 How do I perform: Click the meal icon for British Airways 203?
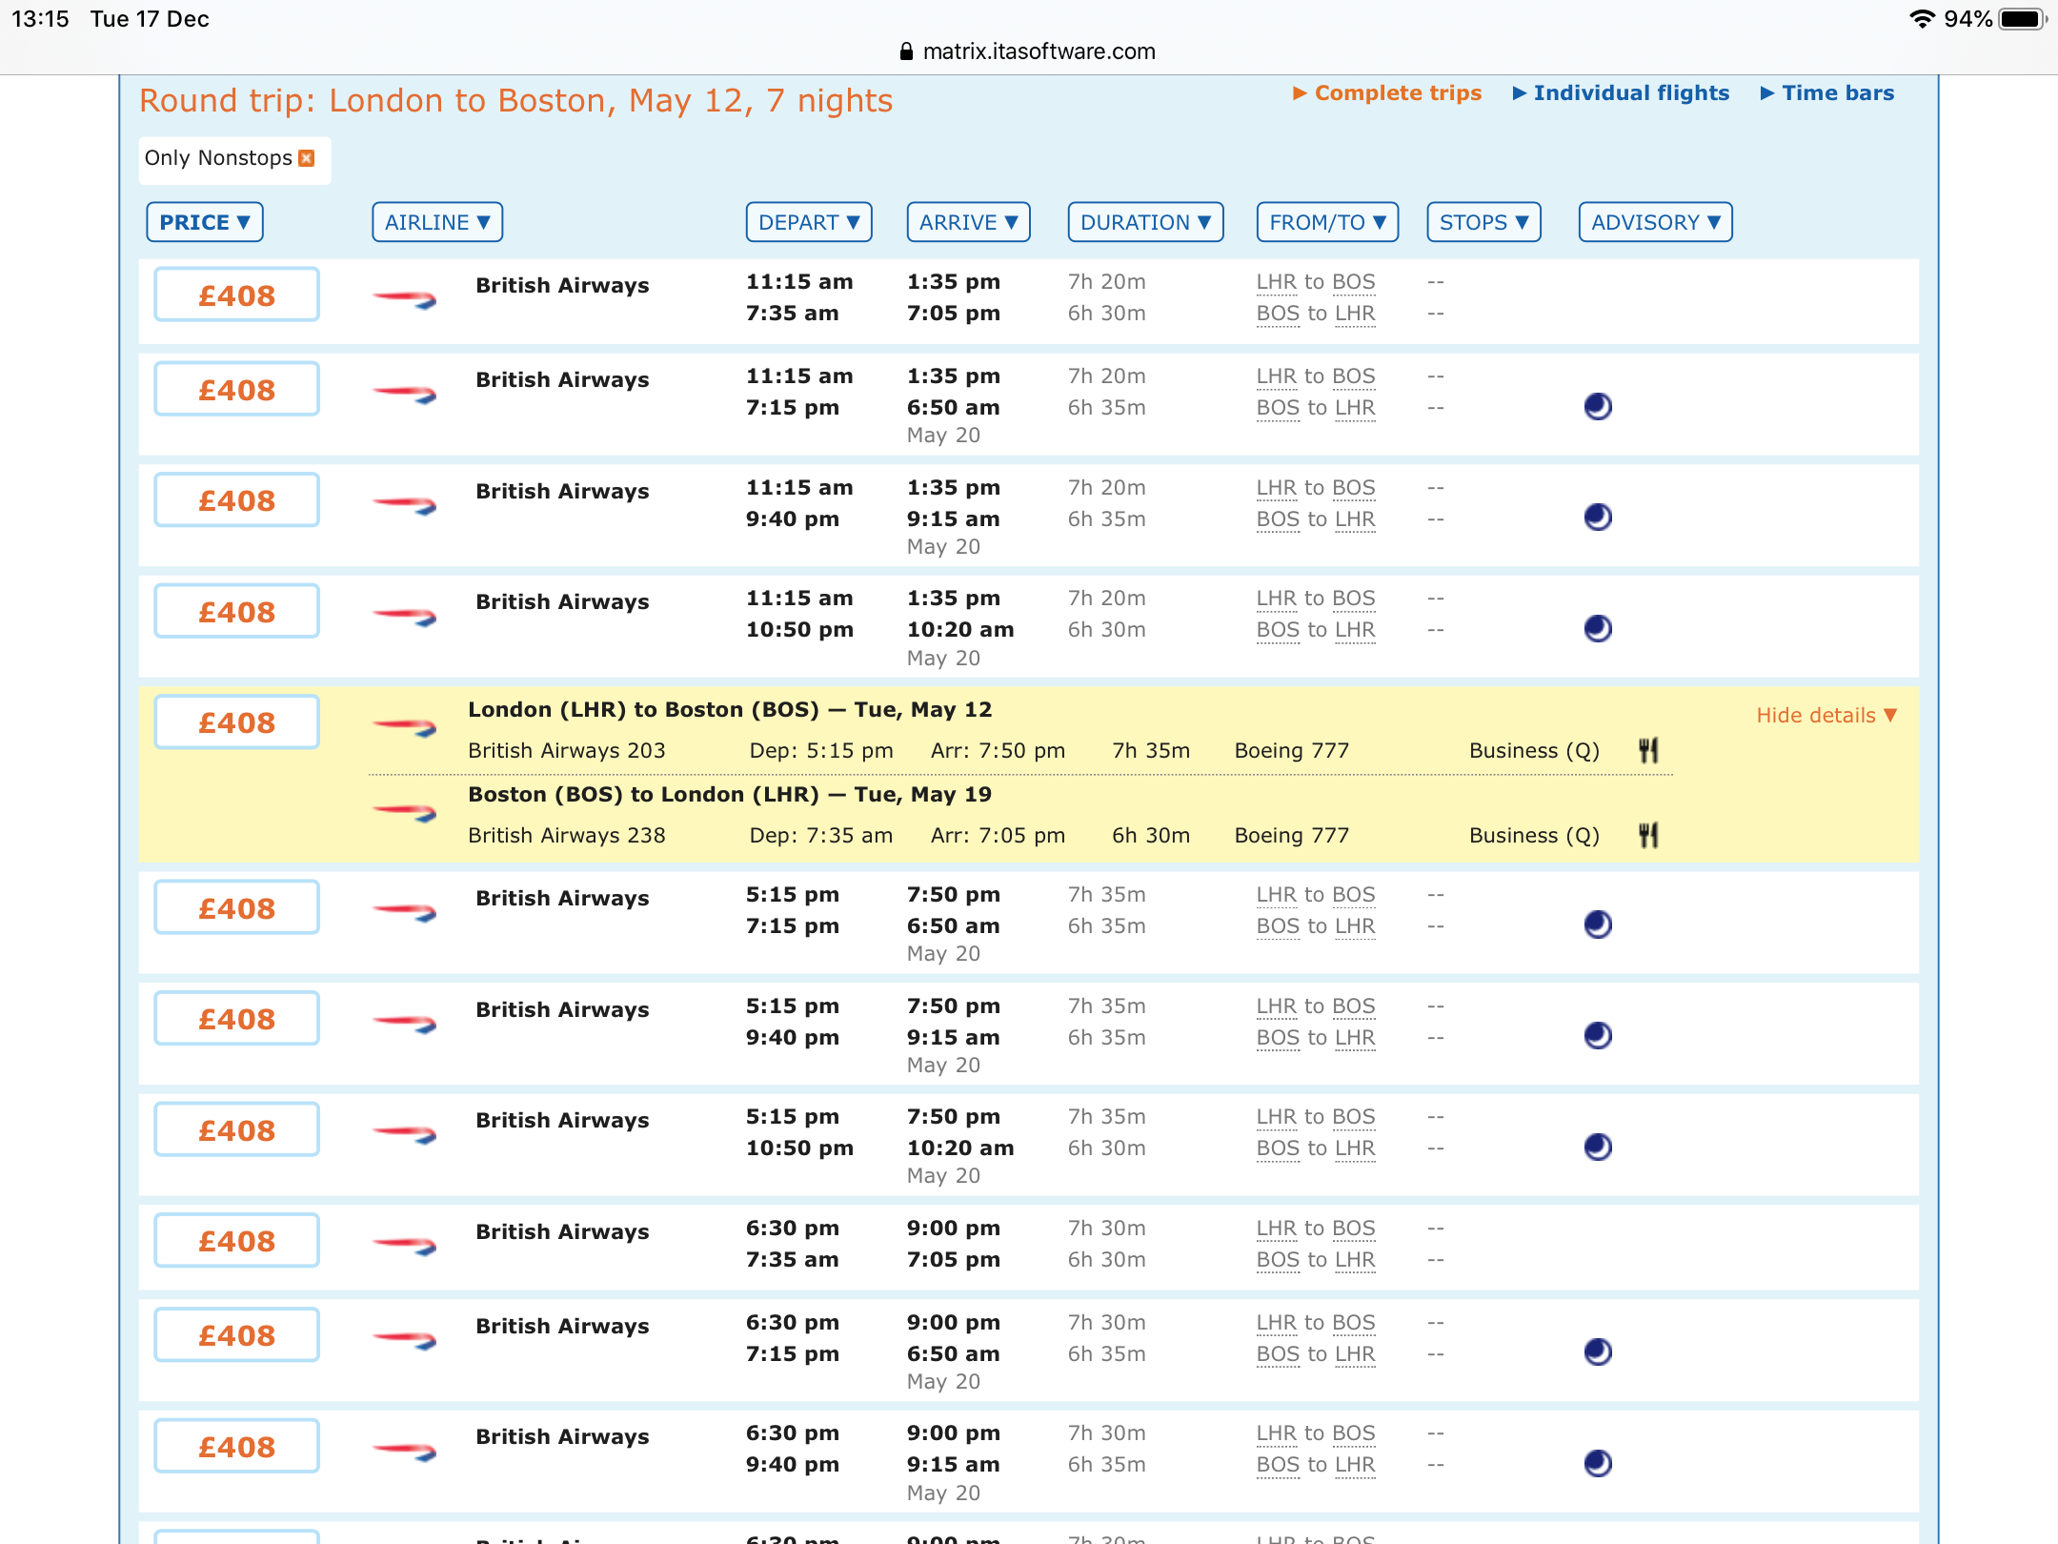click(1648, 750)
